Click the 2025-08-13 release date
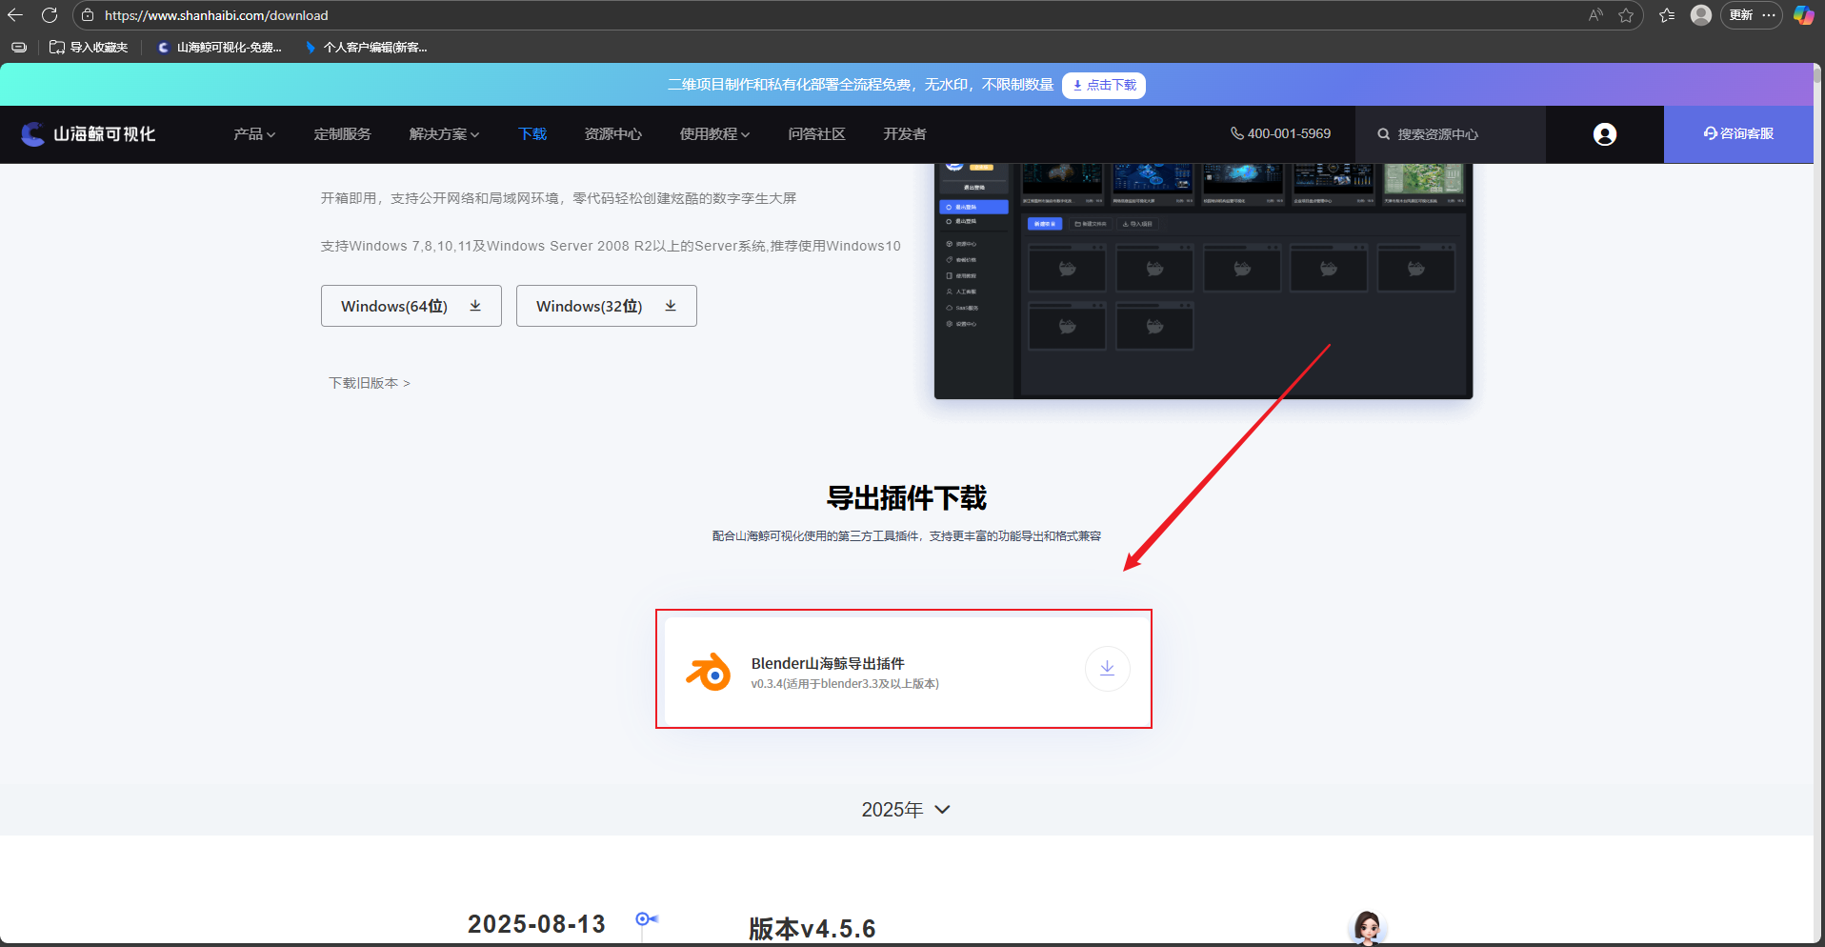Screen dimensions: 1825x947 point(536,924)
